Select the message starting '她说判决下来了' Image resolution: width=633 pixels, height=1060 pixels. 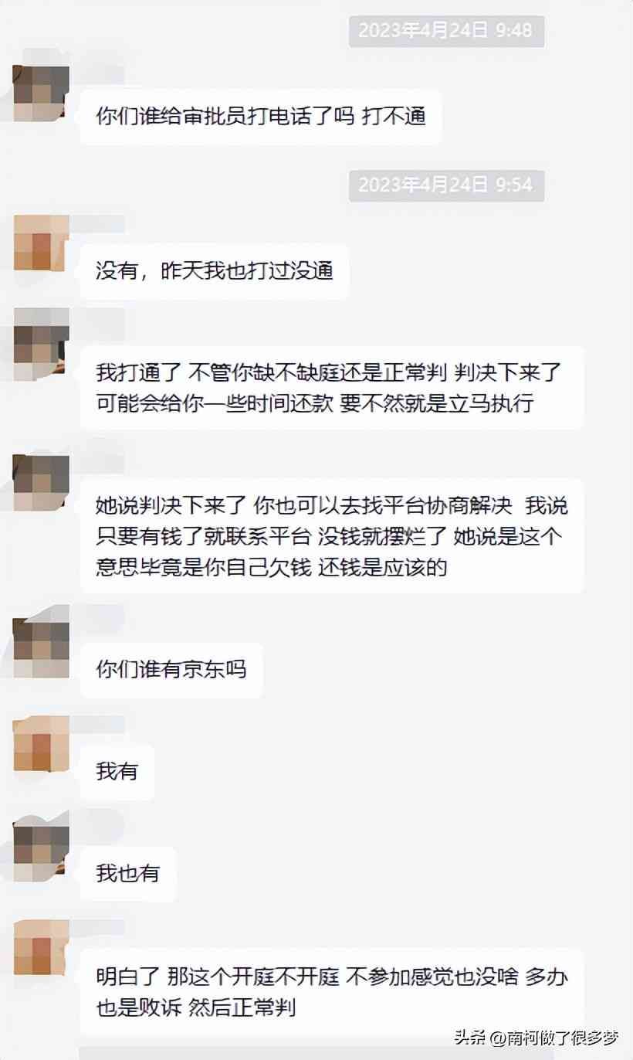tap(332, 537)
